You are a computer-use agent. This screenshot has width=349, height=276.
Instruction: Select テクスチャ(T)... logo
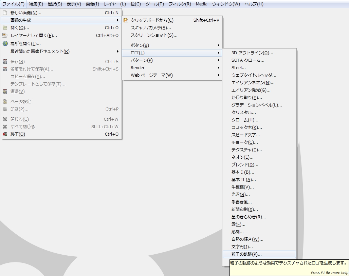pos(259,150)
